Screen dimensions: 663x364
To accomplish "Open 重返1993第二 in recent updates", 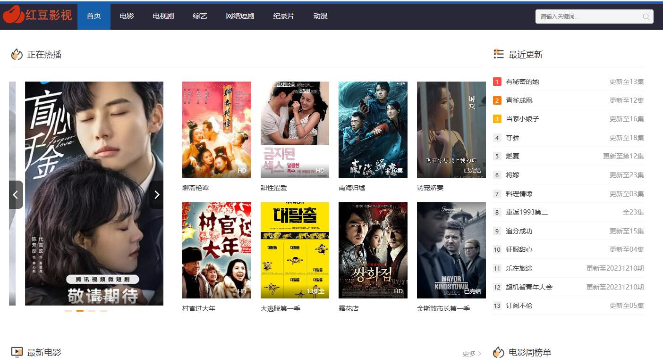I will [x=527, y=212].
